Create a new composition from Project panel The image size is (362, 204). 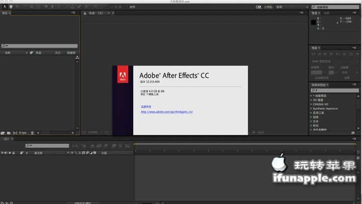click(x=15, y=133)
